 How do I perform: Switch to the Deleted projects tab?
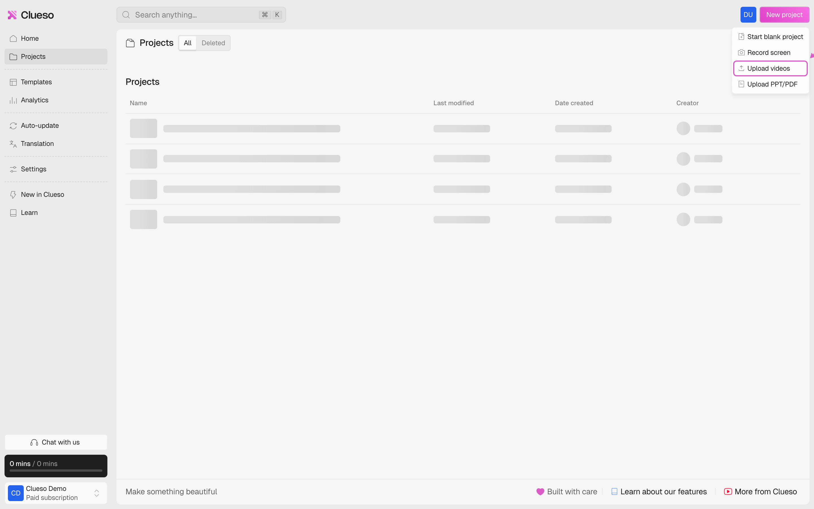coord(213,43)
